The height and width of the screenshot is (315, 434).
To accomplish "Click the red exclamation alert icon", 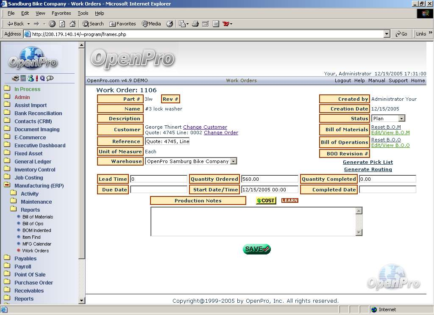I will [x=37, y=78].
